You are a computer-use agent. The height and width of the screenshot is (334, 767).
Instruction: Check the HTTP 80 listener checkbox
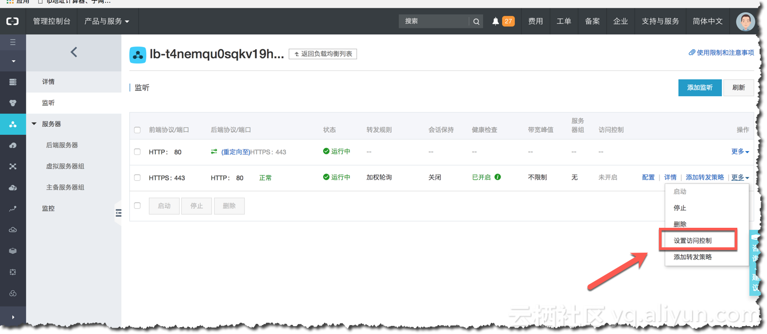point(137,152)
